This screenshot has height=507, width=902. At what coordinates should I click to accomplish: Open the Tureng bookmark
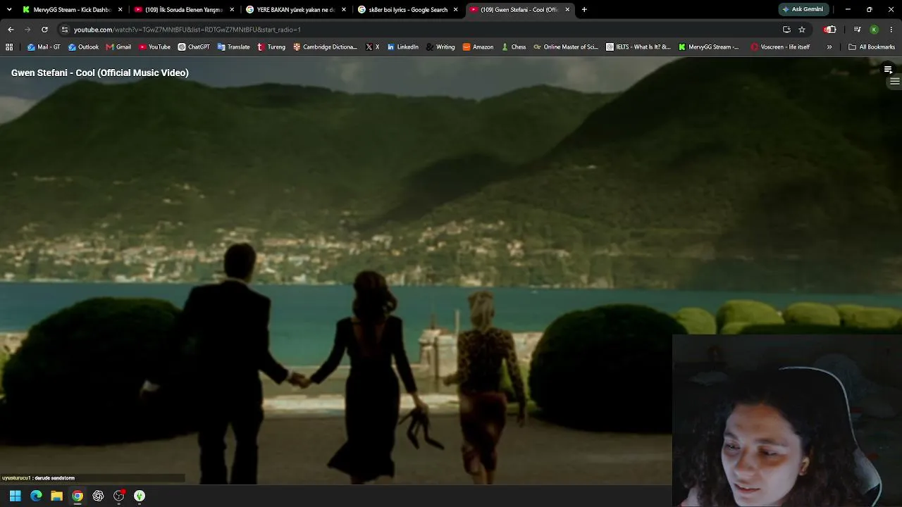point(271,47)
